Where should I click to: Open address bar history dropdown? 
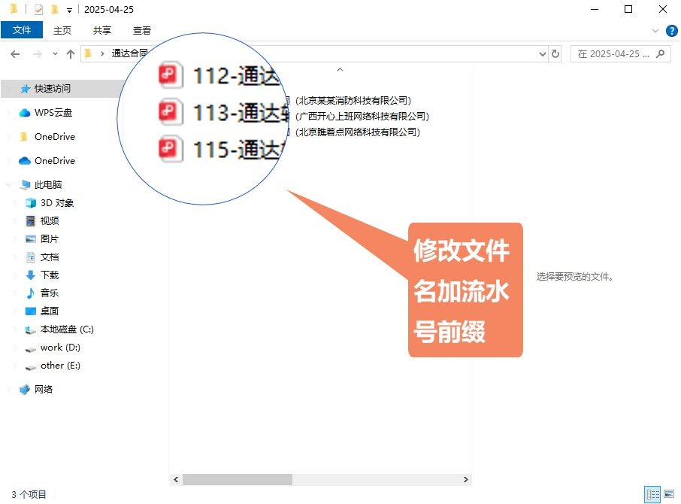point(543,54)
